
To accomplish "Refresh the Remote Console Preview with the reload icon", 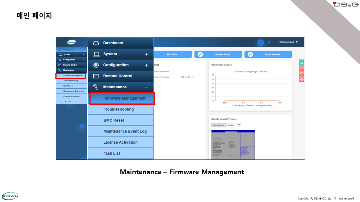I will click(x=239, y=125).
